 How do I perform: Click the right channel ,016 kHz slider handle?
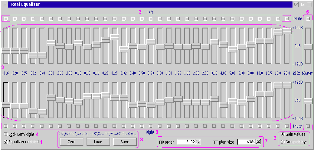pos(6,105)
